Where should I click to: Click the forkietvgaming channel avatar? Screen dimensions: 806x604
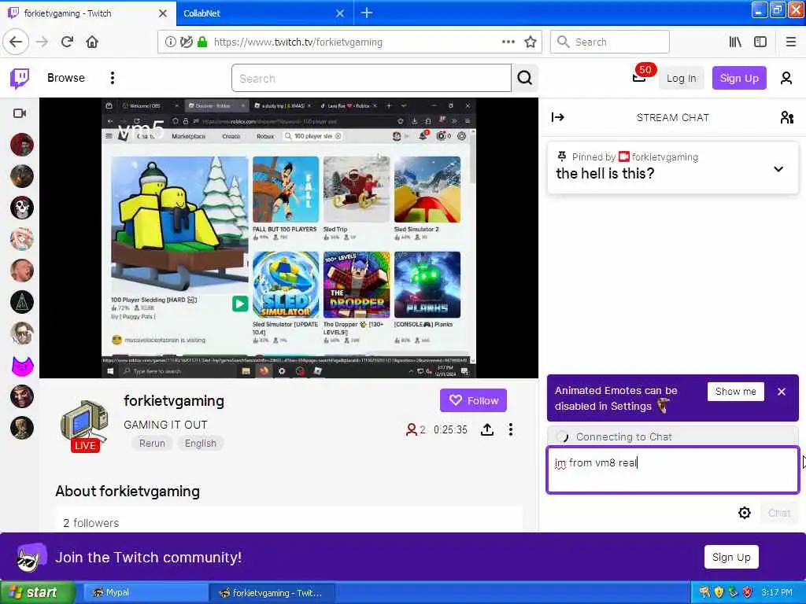(x=85, y=424)
